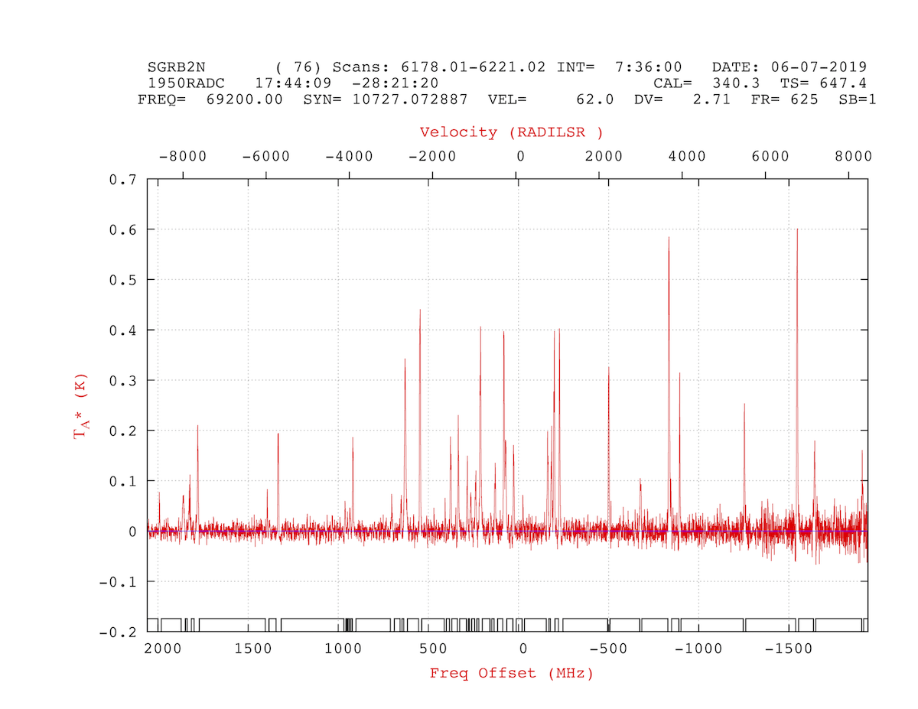Click the 1950RADC coordinate system label
Viewport: 918px width, 709px height.
click(x=186, y=83)
